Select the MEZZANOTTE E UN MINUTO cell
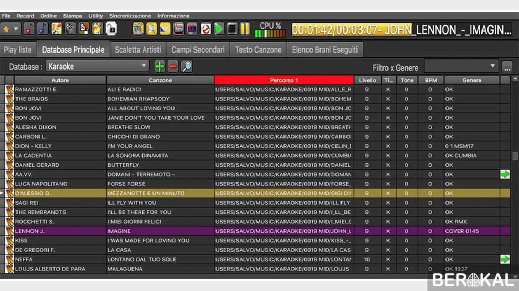The image size is (519, 291). pyautogui.click(x=160, y=193)
